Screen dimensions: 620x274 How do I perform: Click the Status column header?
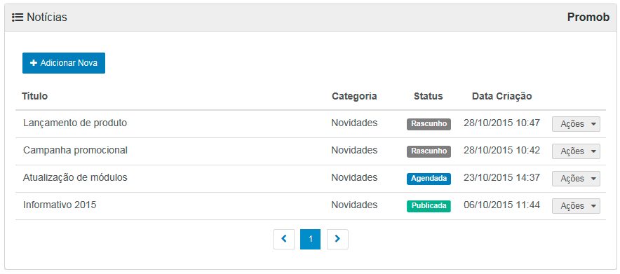tap(429, 96)
